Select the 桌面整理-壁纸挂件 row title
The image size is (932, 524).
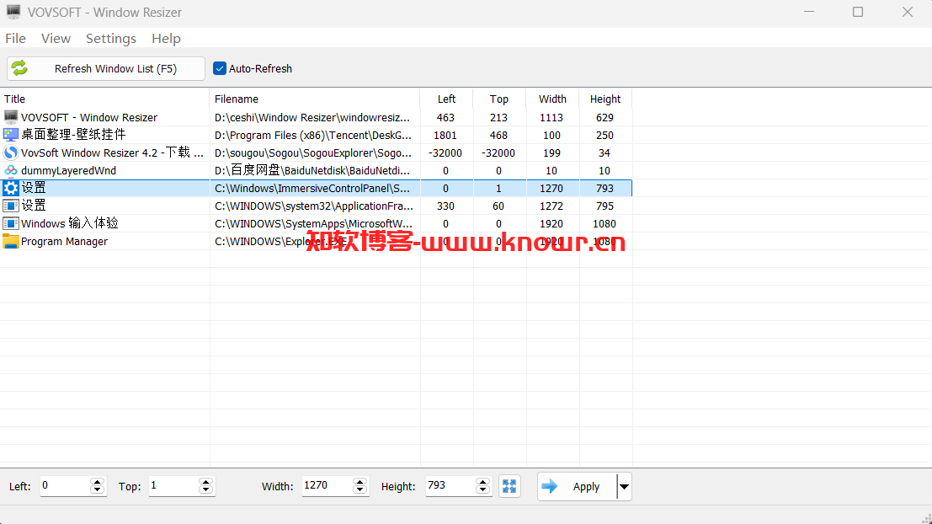(x=73, y=135)
